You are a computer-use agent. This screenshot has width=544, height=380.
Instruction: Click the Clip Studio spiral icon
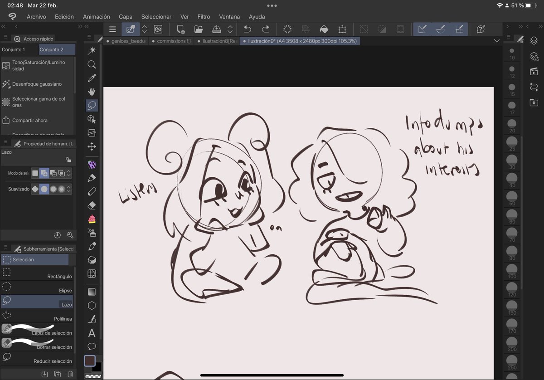coord(158,29)
